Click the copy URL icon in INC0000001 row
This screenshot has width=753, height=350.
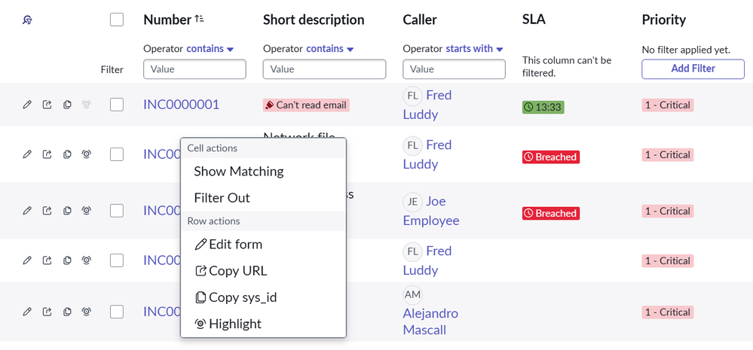[x=47, y=105]
